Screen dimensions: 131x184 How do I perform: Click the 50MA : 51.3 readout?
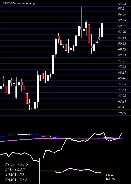click(16, 180)
